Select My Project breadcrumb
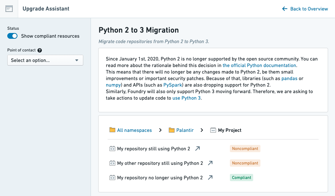Viewport: 335px width, 196px height. 230,130
